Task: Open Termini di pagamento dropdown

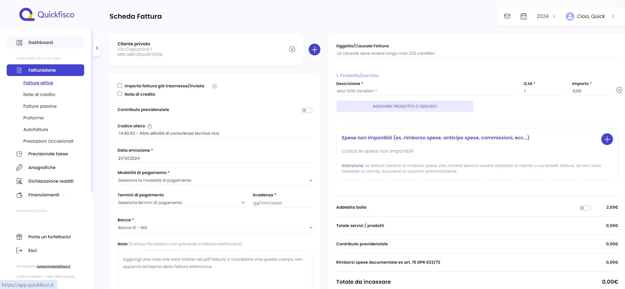Action: (181, 203)
